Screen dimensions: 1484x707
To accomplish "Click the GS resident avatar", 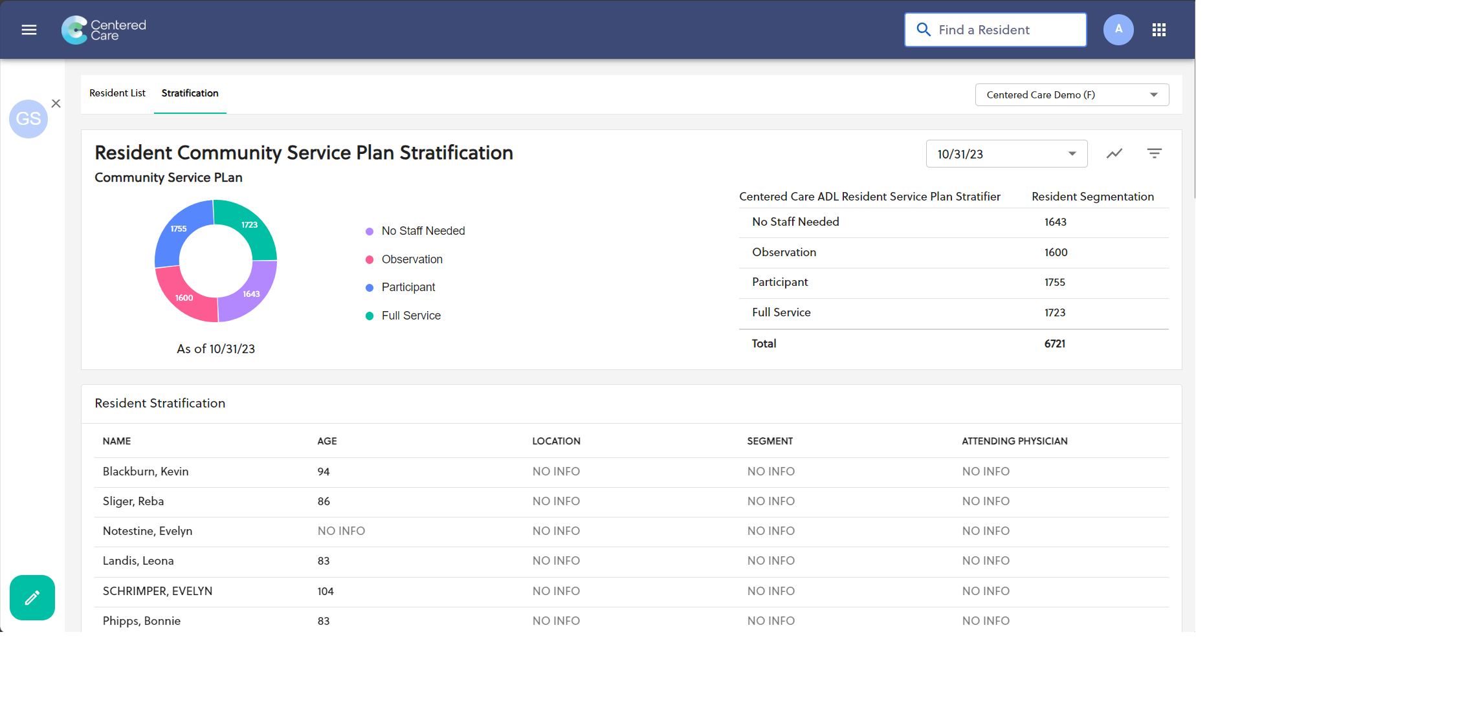I will (x=28, y=119).
